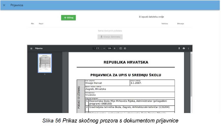Click the PDF page number field
The width and height of the screenshot is (221, 126).
(94, 48)
